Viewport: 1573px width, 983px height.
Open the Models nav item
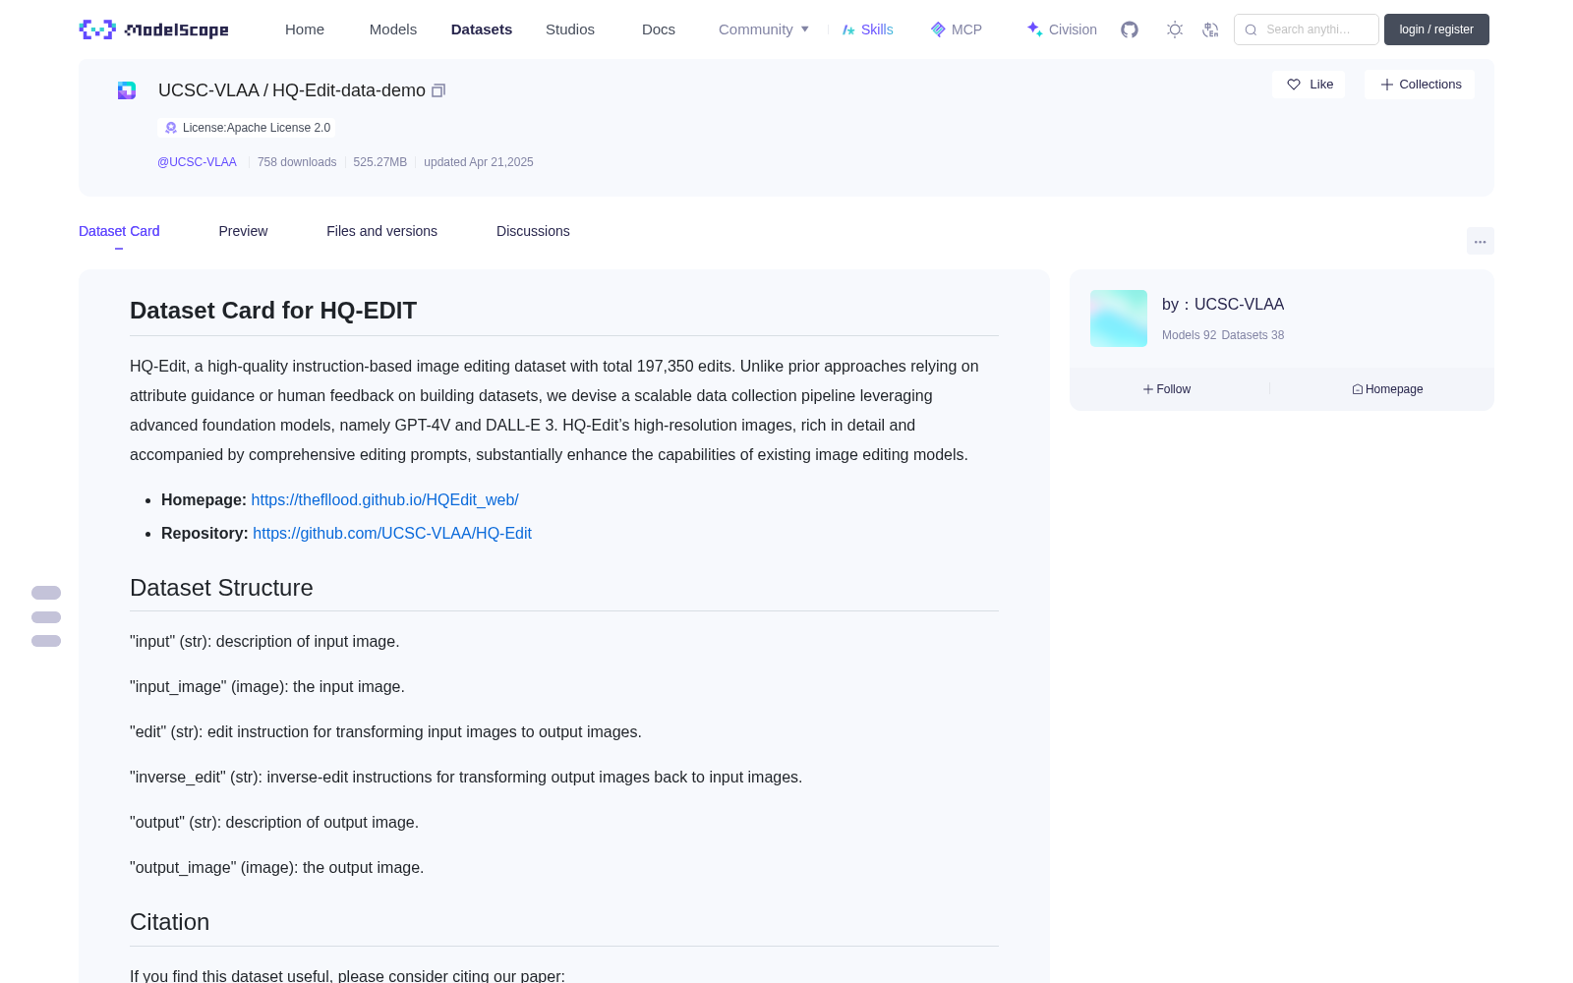(393, 29)
